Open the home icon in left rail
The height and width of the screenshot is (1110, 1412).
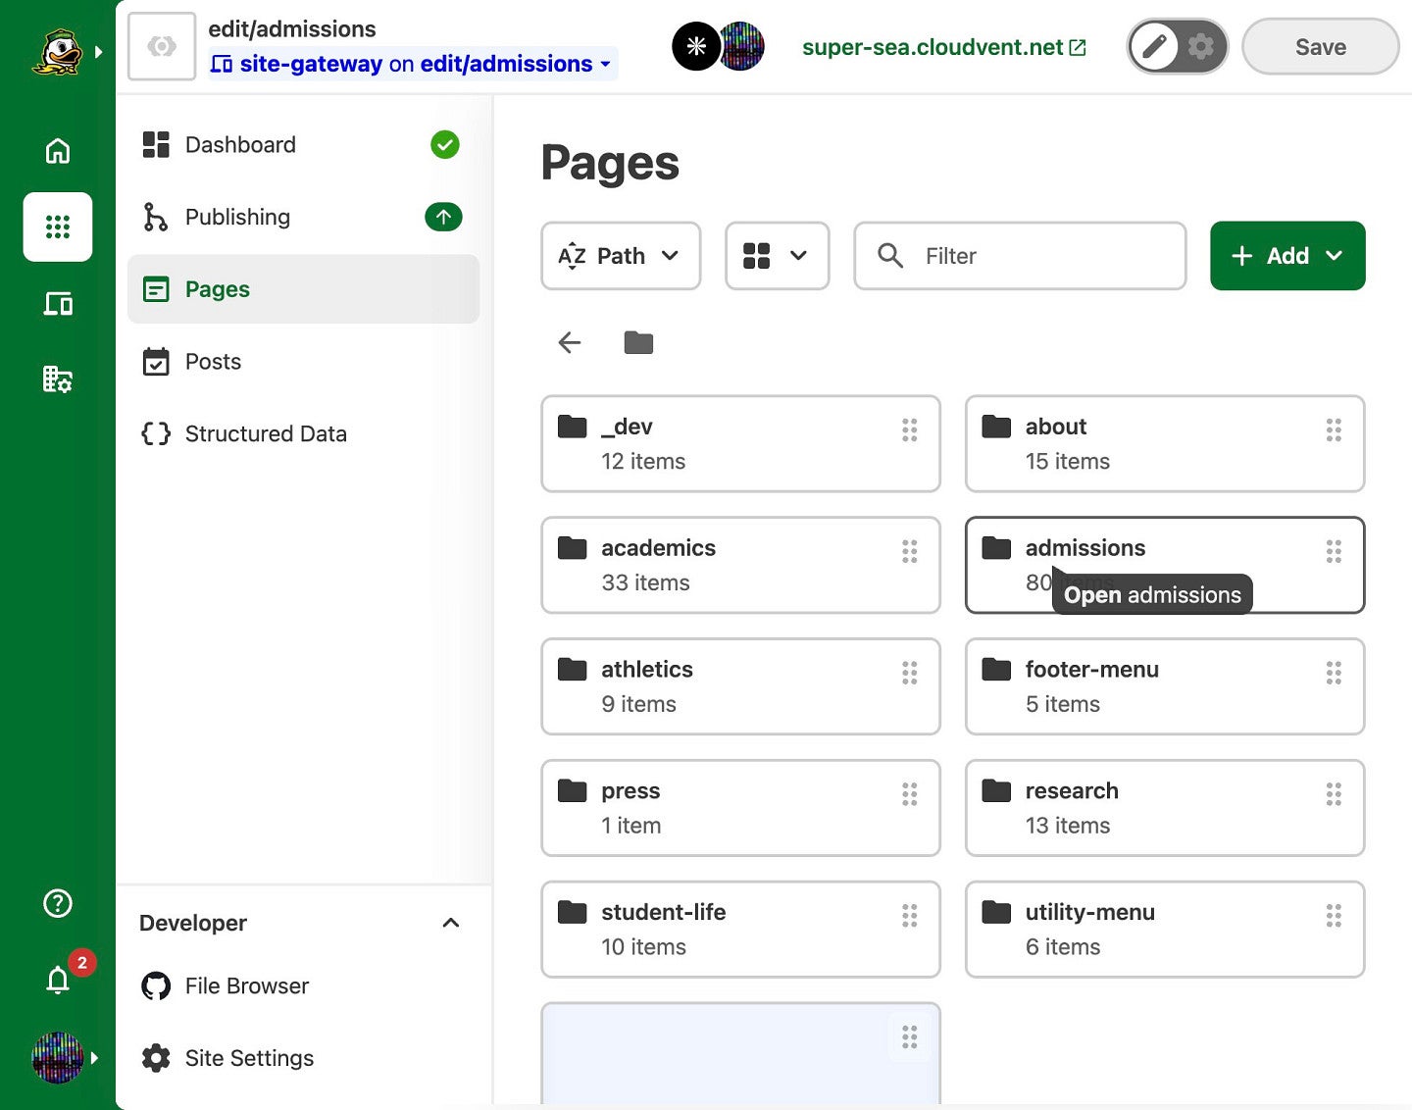pyautogui.click(x=58, y=151)
